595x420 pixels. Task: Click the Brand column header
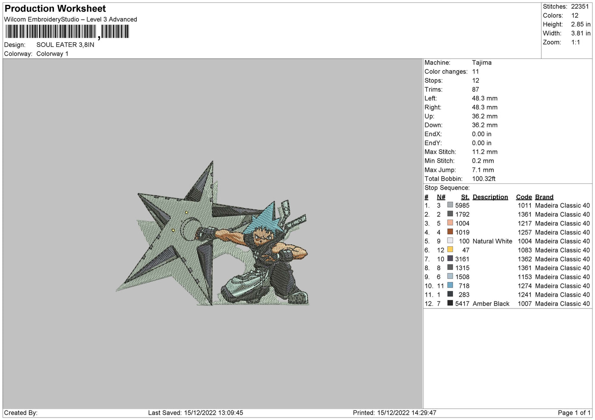coord(544,197)
